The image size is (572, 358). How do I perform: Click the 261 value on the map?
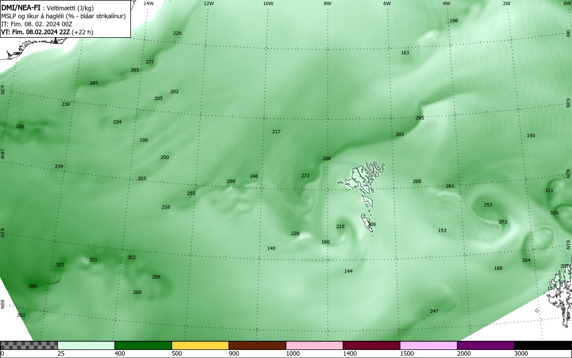(x=450, y=186)
